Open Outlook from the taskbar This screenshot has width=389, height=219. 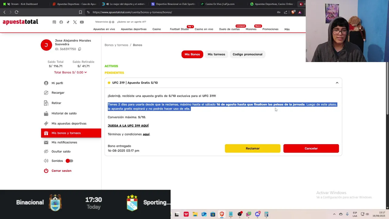(204, 214)
